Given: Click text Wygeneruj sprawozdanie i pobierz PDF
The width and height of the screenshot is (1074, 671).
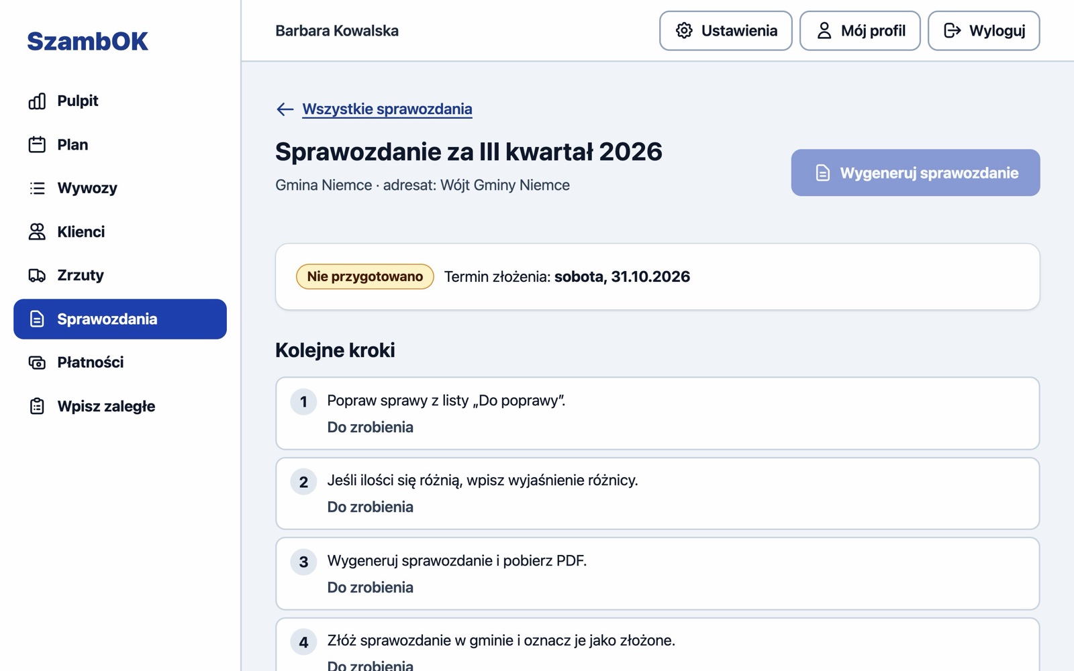Looking at the screenshot, I should pos(457,561).
